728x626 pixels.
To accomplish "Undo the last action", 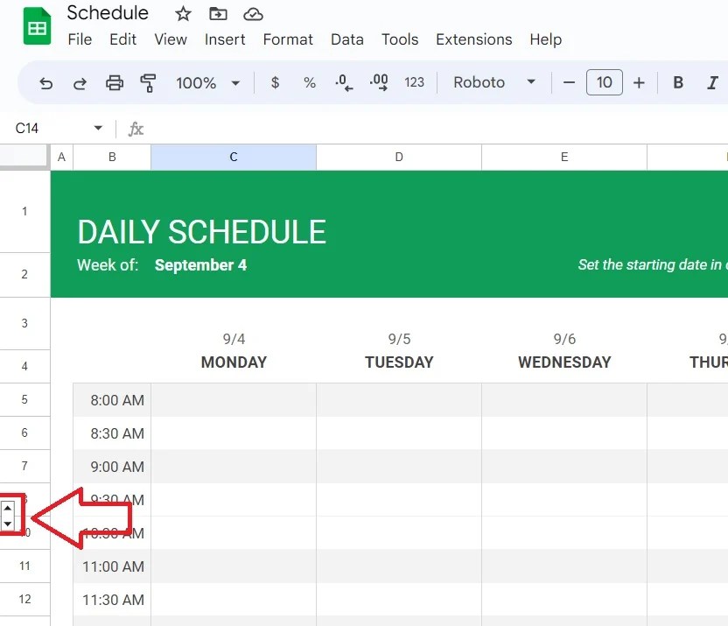I will coord(45,81).
